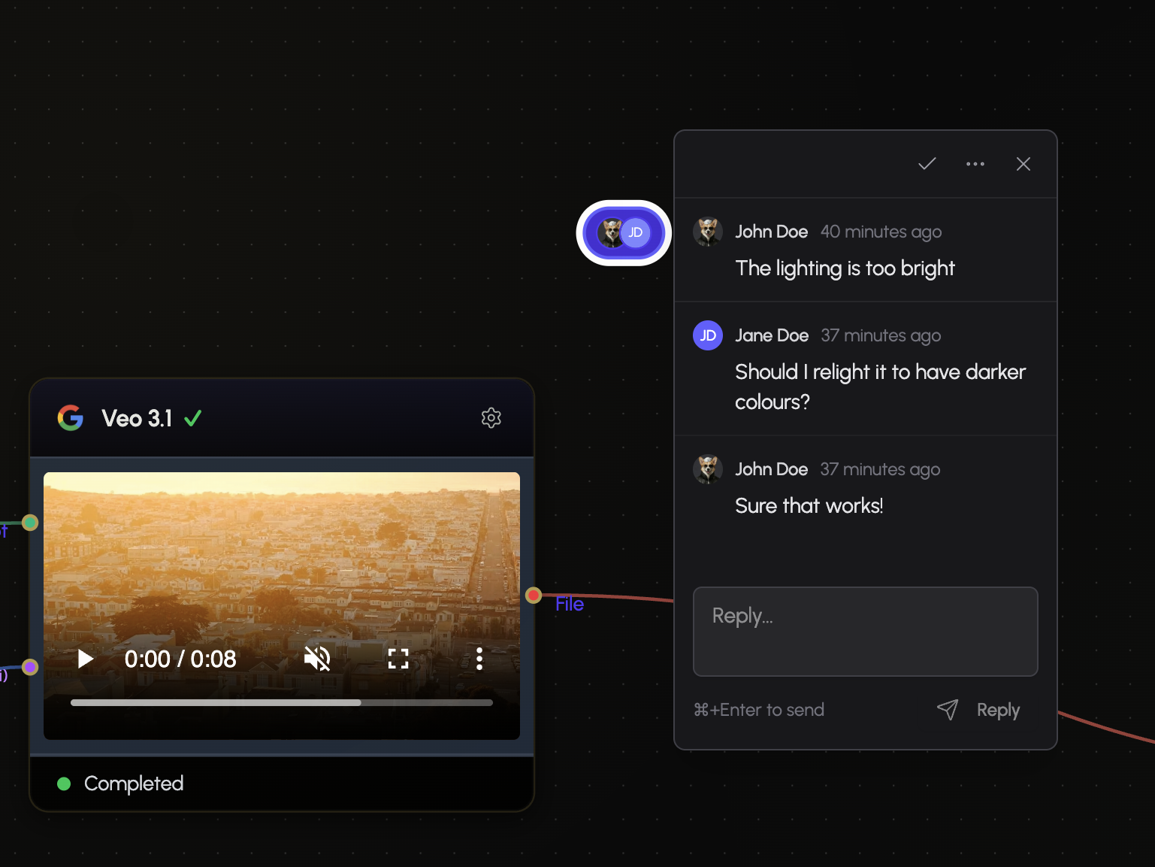Enter fullscreen for the video
Viewport: 1155px width, 867px height.
(398, 659)
